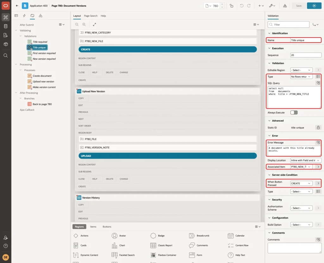This screenshot has height=263, width=324.
Task: Open the Page Search tab
Action: tap(90, 16)
